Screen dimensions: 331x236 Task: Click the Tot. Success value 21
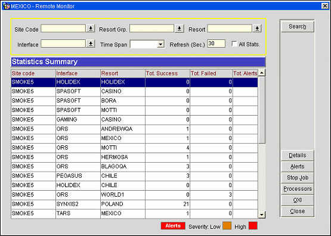168,204
